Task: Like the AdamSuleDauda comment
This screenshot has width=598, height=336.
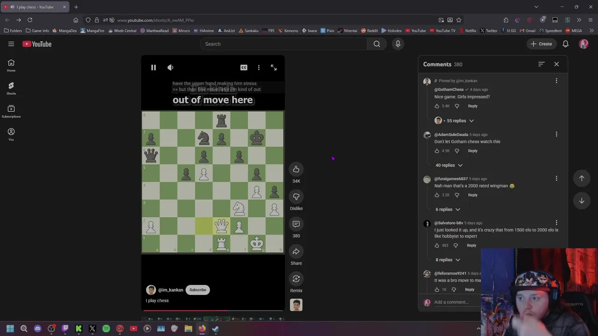Action: click(x=437, y=151)
